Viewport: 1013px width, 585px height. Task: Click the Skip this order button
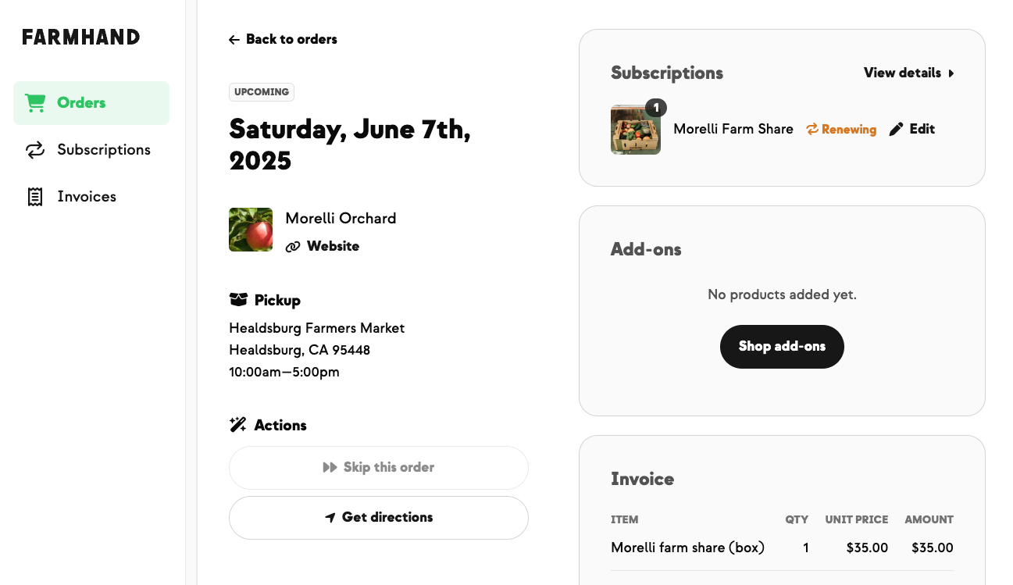pos(379,468)
